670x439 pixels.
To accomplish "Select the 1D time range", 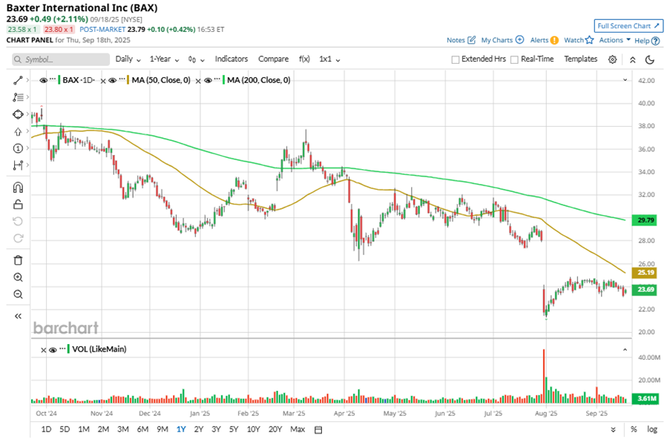I will (x=46, y=429).
